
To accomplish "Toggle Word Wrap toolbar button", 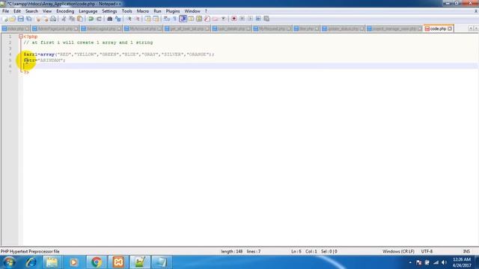I will click(x=166, y=19).
